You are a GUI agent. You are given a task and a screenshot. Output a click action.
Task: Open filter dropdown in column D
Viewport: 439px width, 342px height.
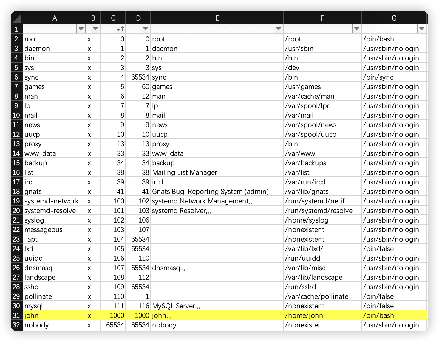point(145,29)
